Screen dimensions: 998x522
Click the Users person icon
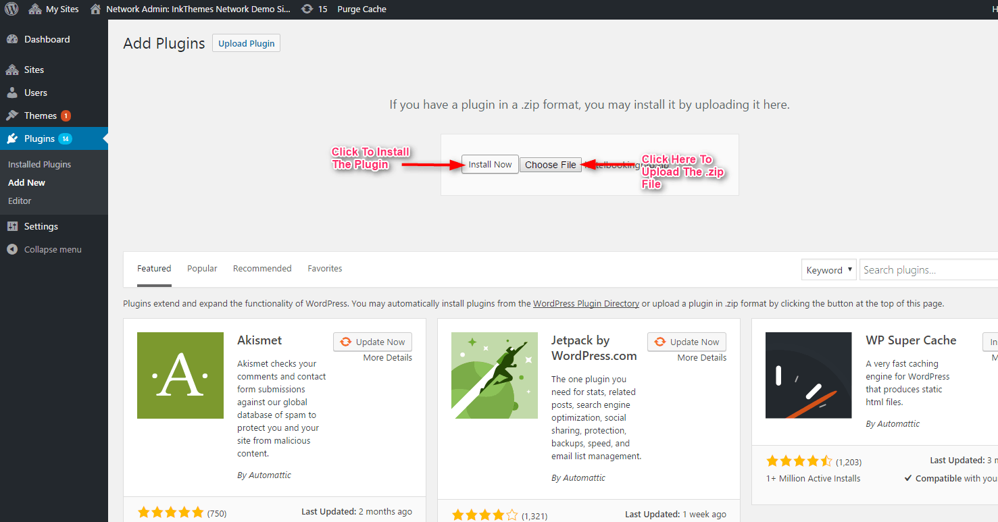[12, 93]
